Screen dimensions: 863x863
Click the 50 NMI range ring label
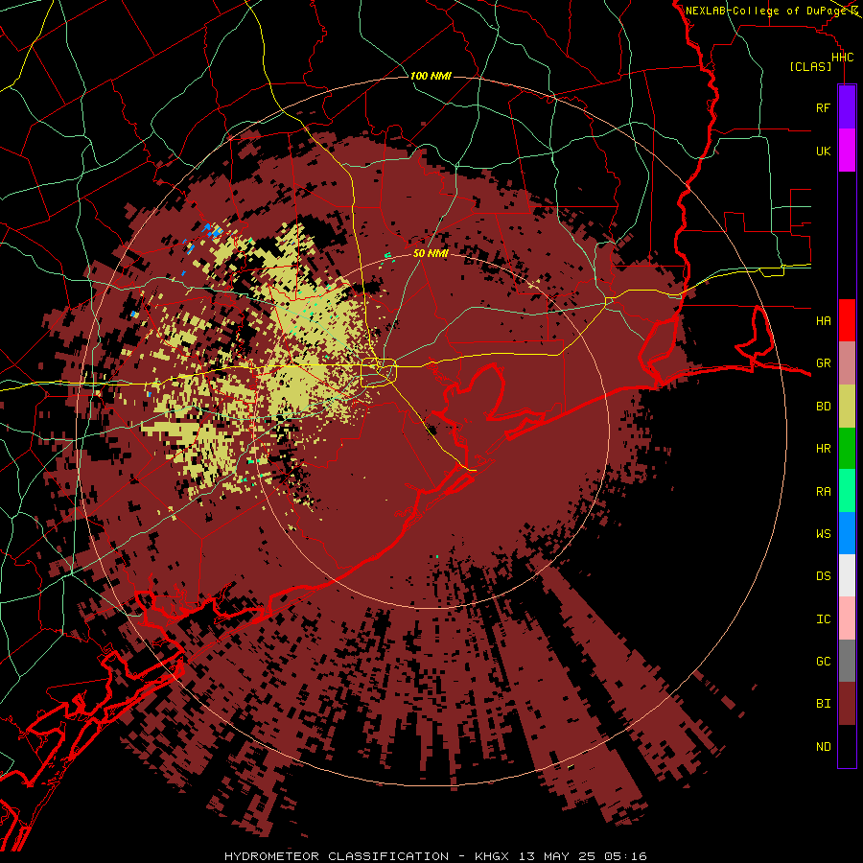coord(431,253)
